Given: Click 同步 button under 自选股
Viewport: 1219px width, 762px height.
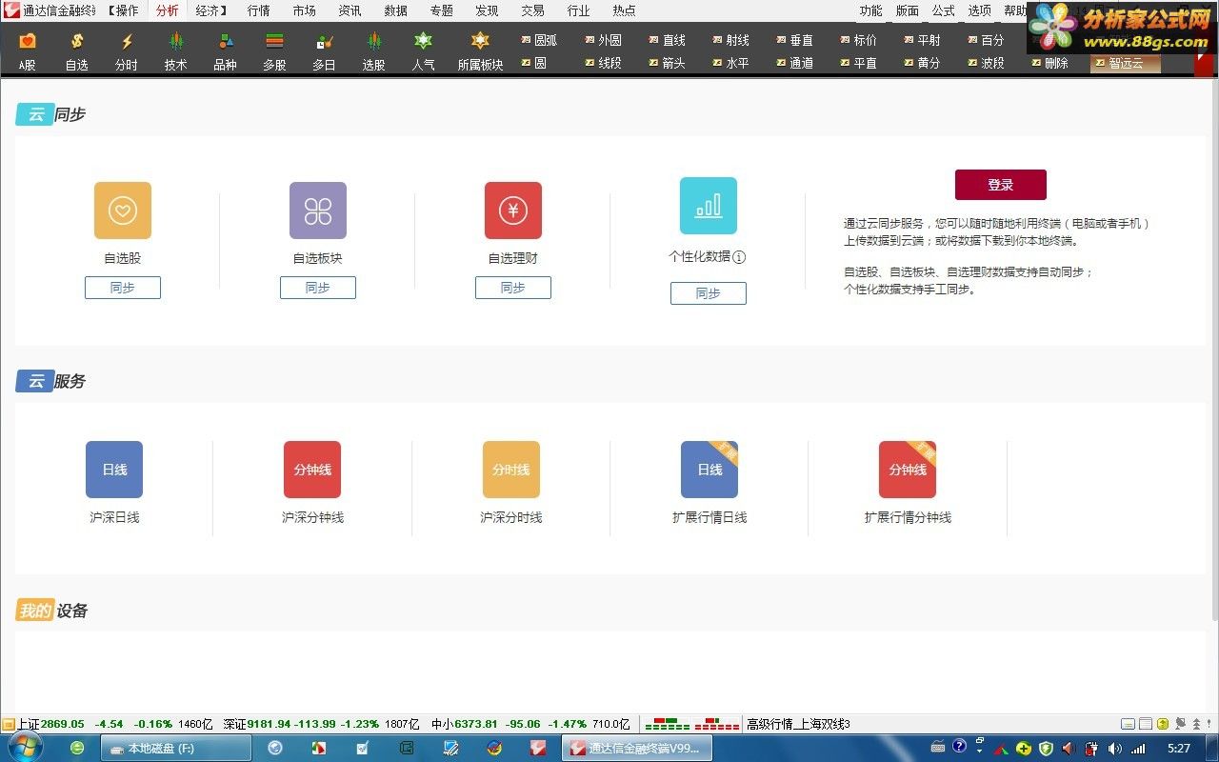Looking at the screenshot, I should tap(123, 288).
